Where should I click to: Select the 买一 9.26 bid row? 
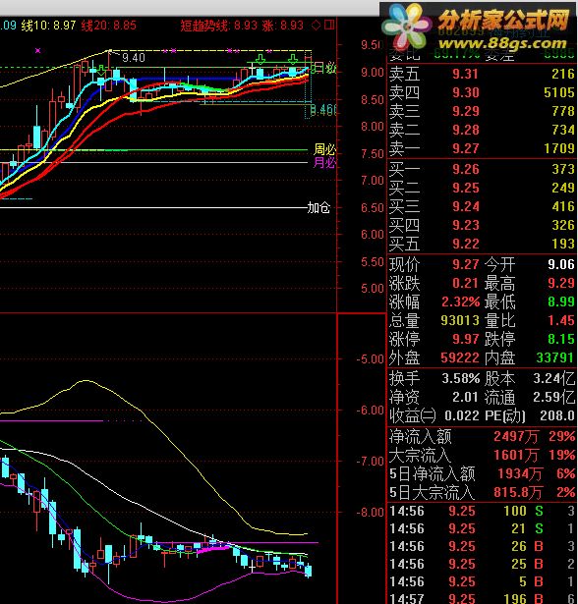(x=482, y=169)
